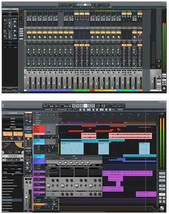This screenshot has width=169, height=214.
Task: Click the left orange compressor display in left panel
Action: (8, 134)
